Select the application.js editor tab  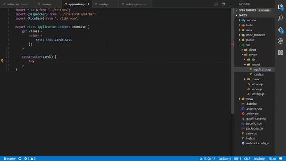pos(77,4)
